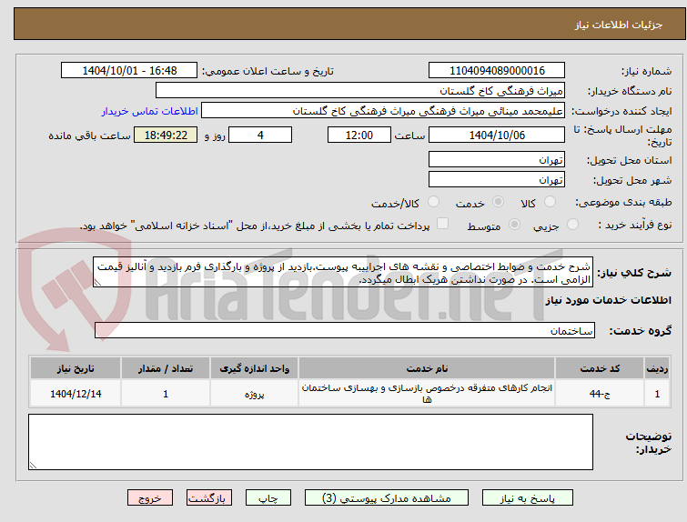The width and height of the screenshot is (687, 522).
Task: Click the requester field علیمحمد مینائی
Action: pyautogui.click(x=383, y=111)
